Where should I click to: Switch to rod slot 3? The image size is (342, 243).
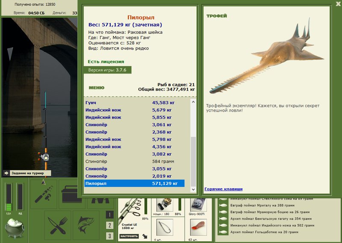point(110,236)
